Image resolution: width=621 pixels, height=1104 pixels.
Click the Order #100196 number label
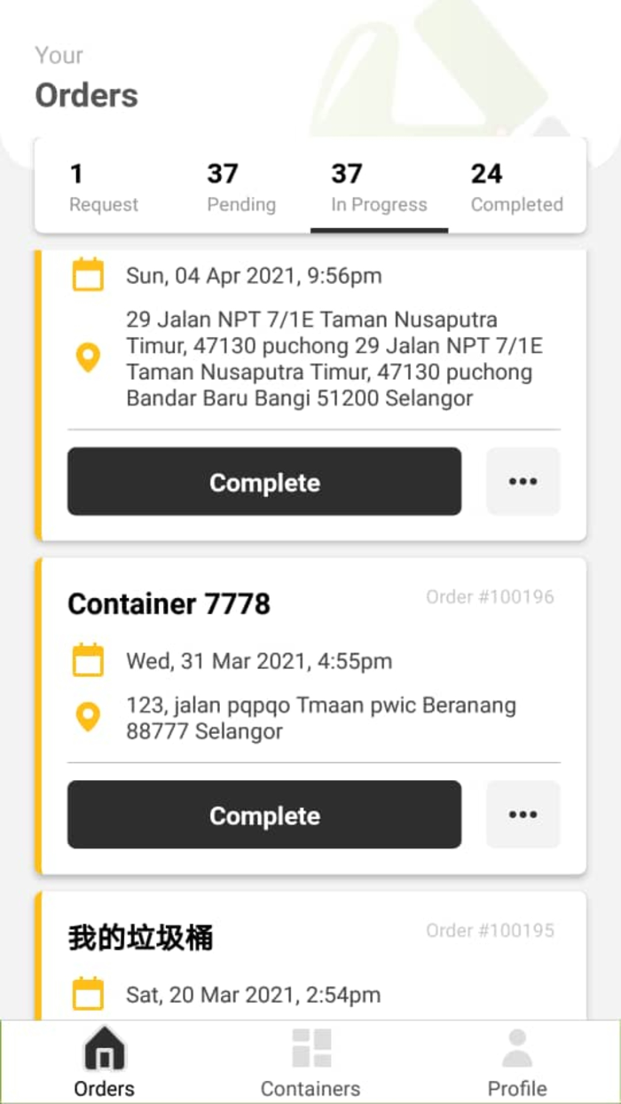click(x=490, y=596)
